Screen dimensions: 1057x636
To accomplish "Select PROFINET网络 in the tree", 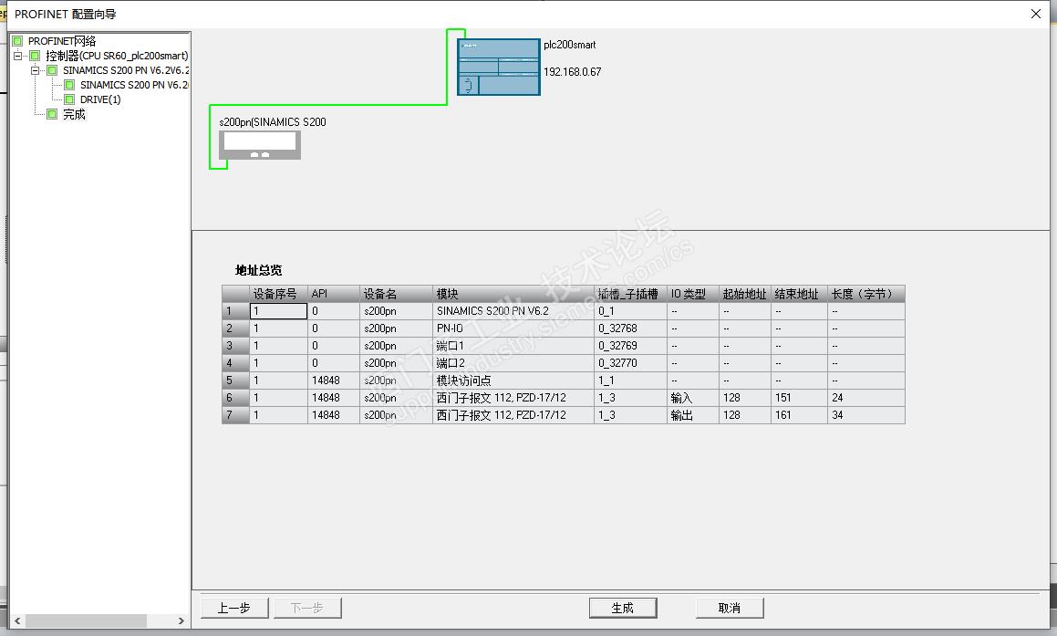I will tap(62, 41).
